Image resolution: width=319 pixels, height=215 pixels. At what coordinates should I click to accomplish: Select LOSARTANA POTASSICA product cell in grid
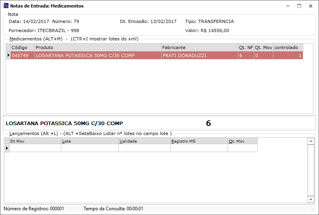click(98, 55)
